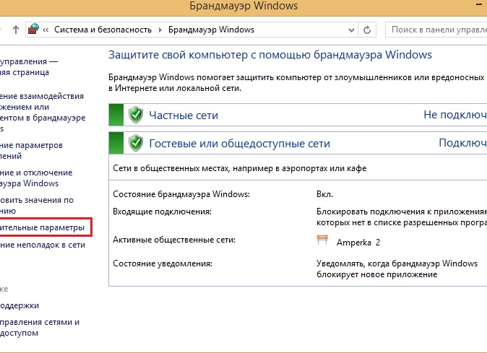Expand the Частные сети section
Screen dimensions: 487x353
pyautogui.click(x=298, y=115)
